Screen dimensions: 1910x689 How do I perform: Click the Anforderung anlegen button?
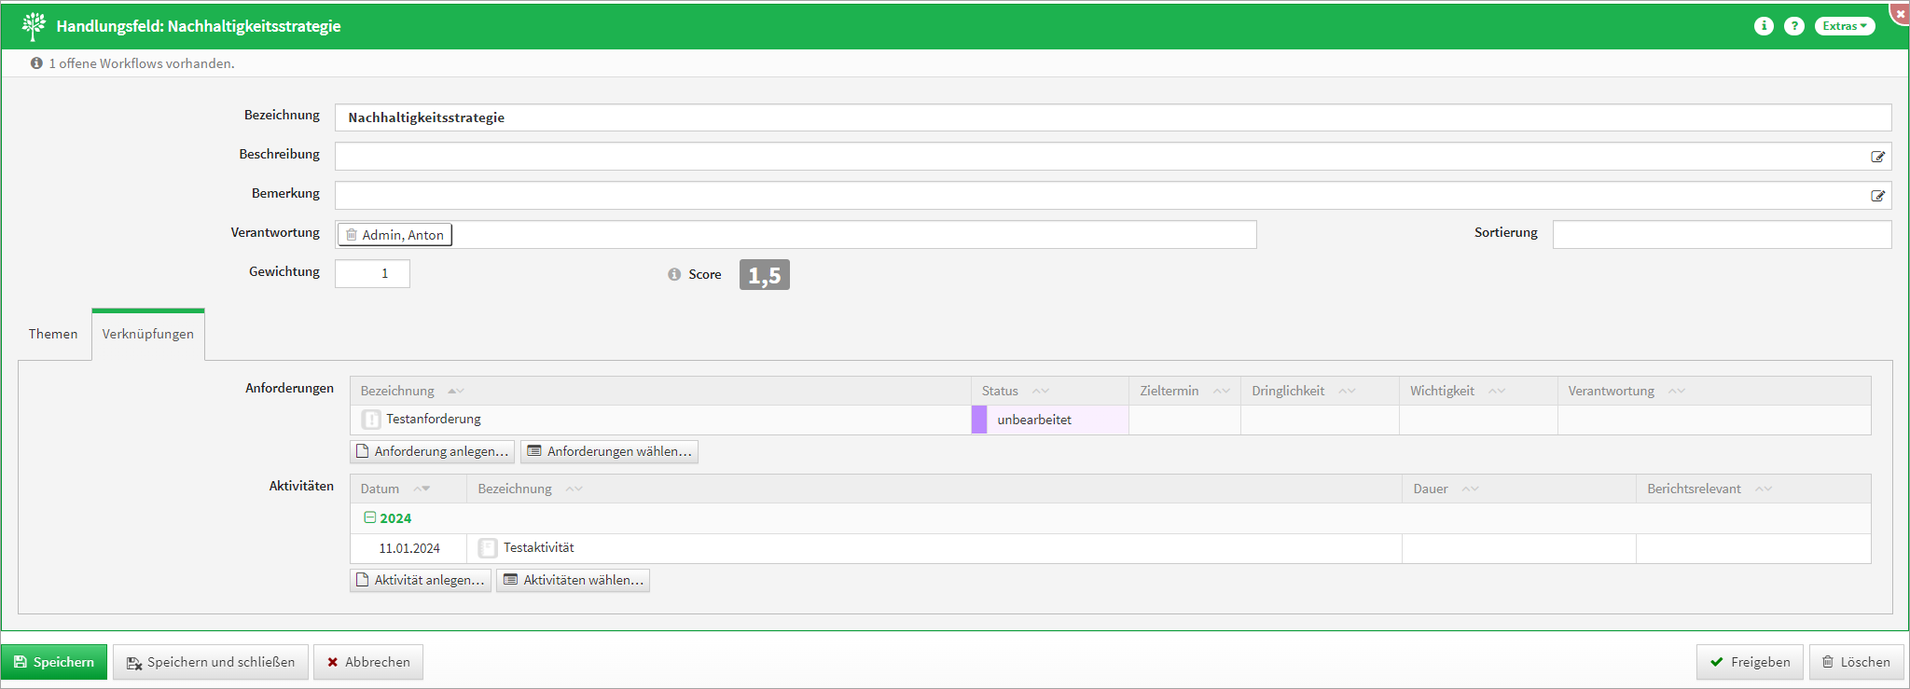pos(432,451)
